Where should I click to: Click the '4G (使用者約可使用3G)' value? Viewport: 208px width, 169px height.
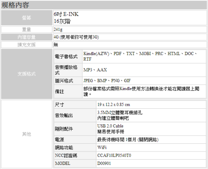point(76,37)
